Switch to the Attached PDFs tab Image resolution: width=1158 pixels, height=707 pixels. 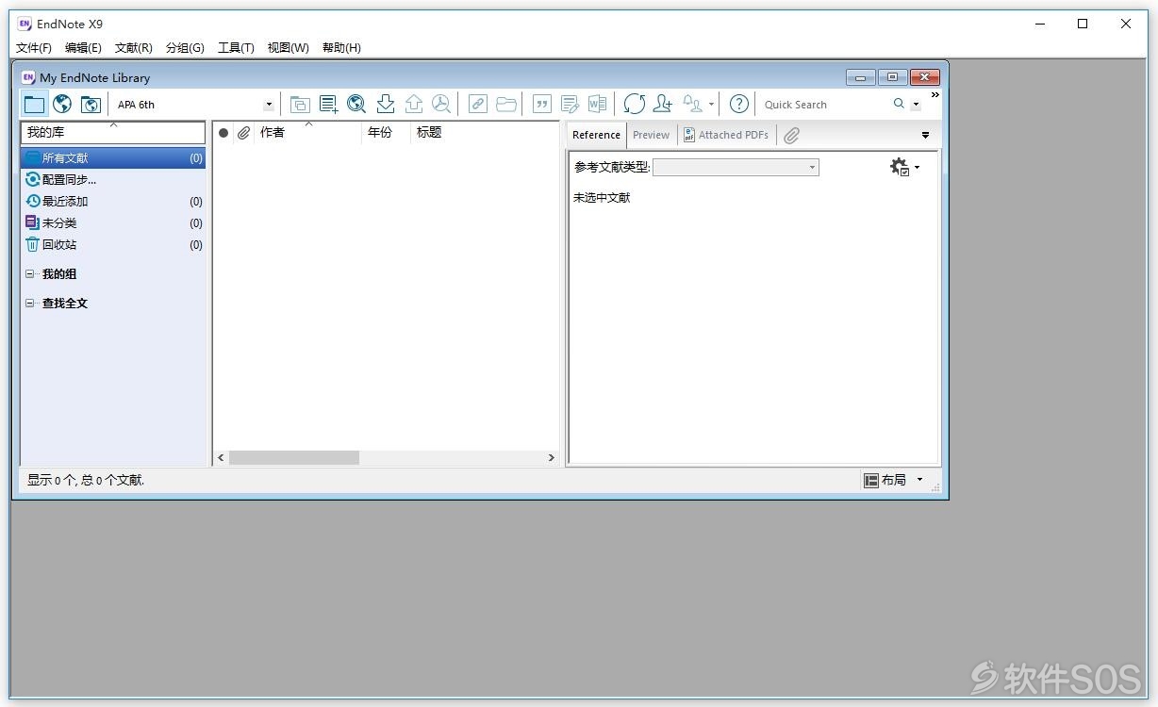point(725,135)
